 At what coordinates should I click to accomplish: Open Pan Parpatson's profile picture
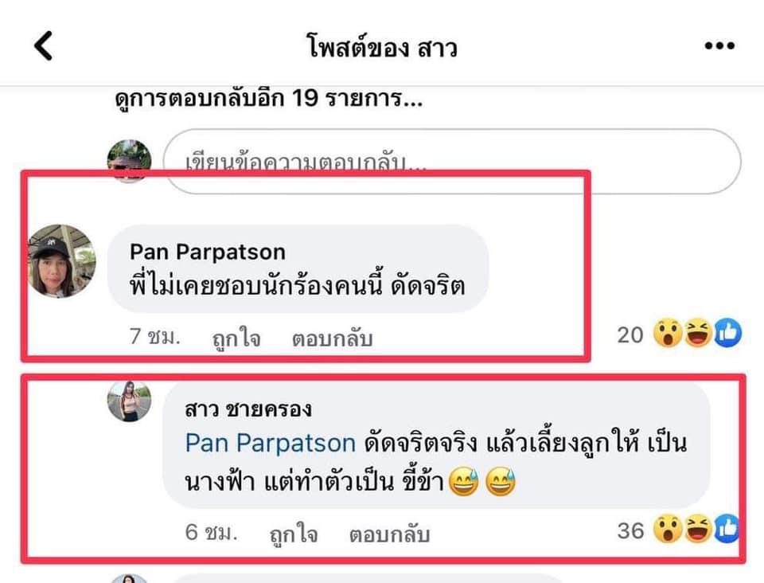[x=61, y=260]
